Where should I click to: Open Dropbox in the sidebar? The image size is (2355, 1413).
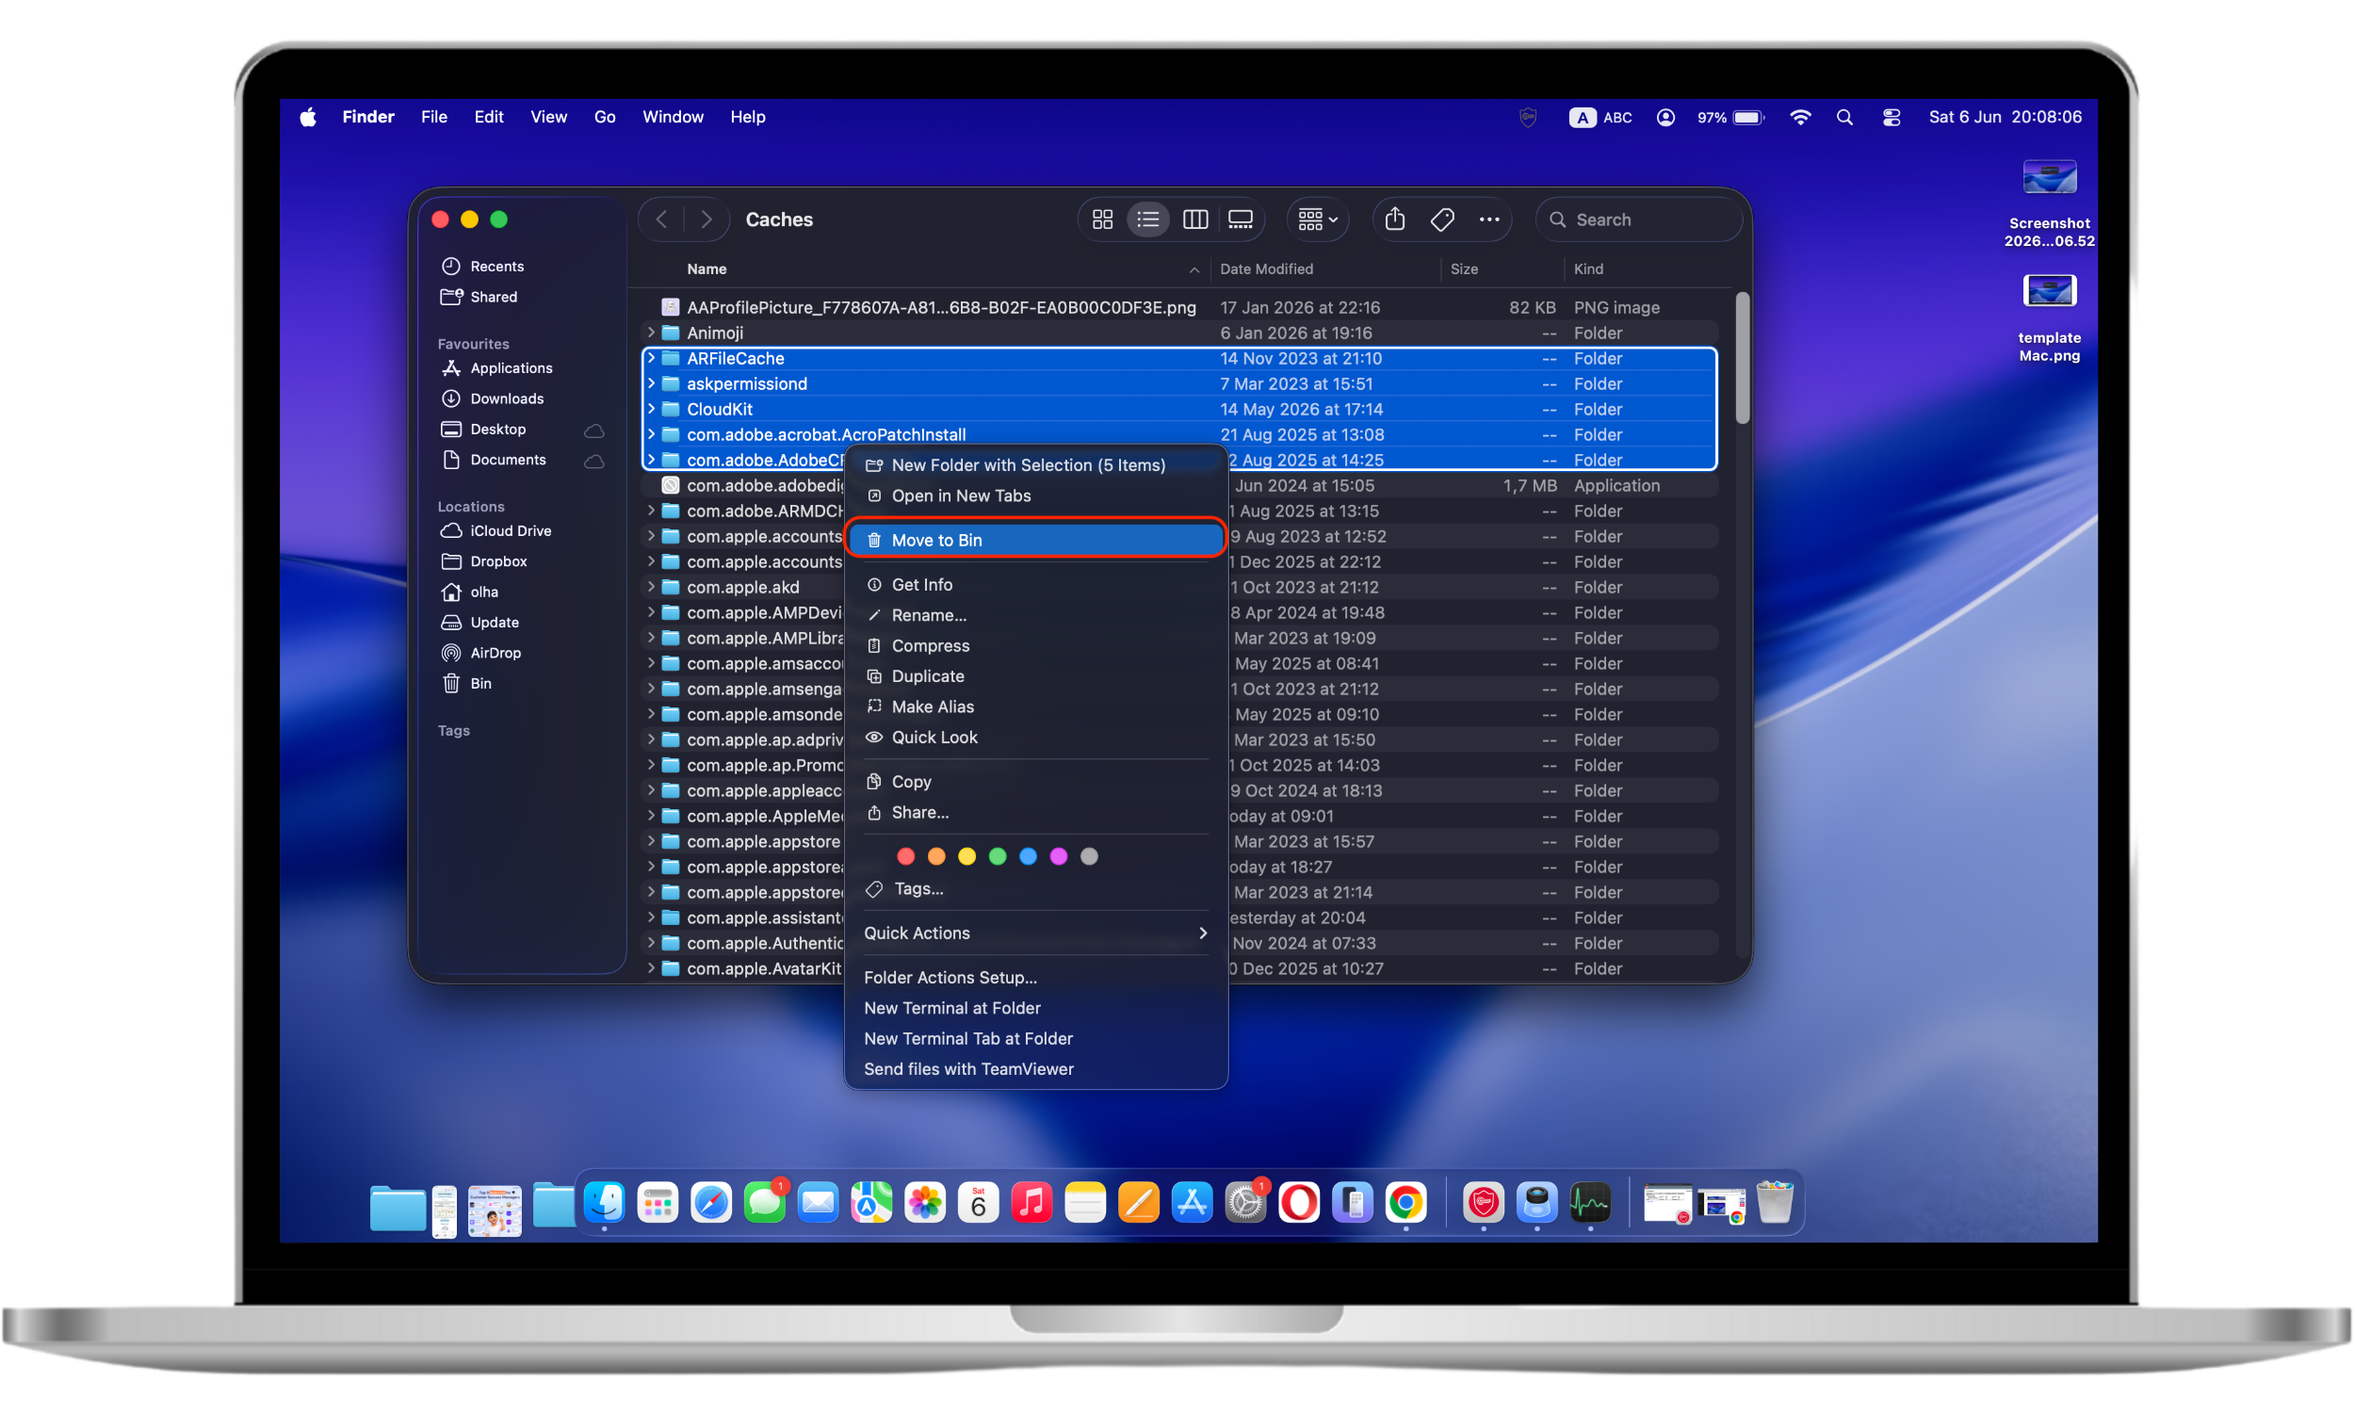(x=497, y=561)
